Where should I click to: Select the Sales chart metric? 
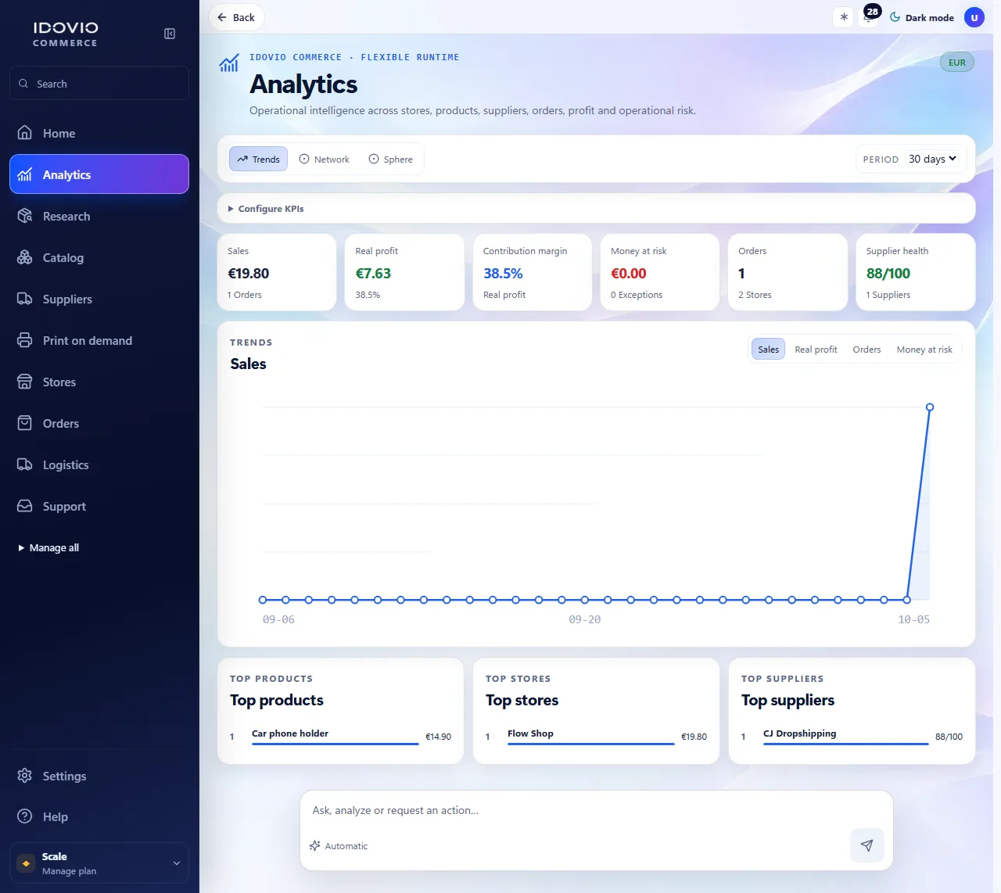click(768, 350)
